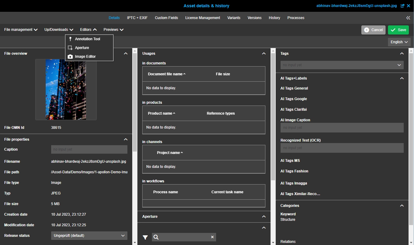This screenshot has width=414, height=245.
Task: Collapse the File overview section
Action: pyautogui.click(x=126, y=54)
